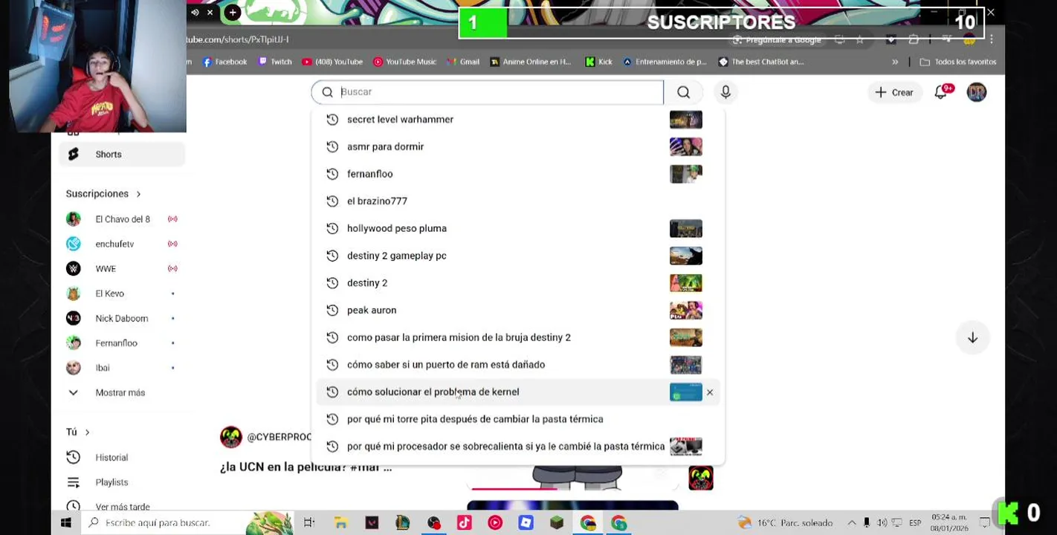Click the search magnifier button
This screenshot has height=535, width=1057.
pos(683,92)
